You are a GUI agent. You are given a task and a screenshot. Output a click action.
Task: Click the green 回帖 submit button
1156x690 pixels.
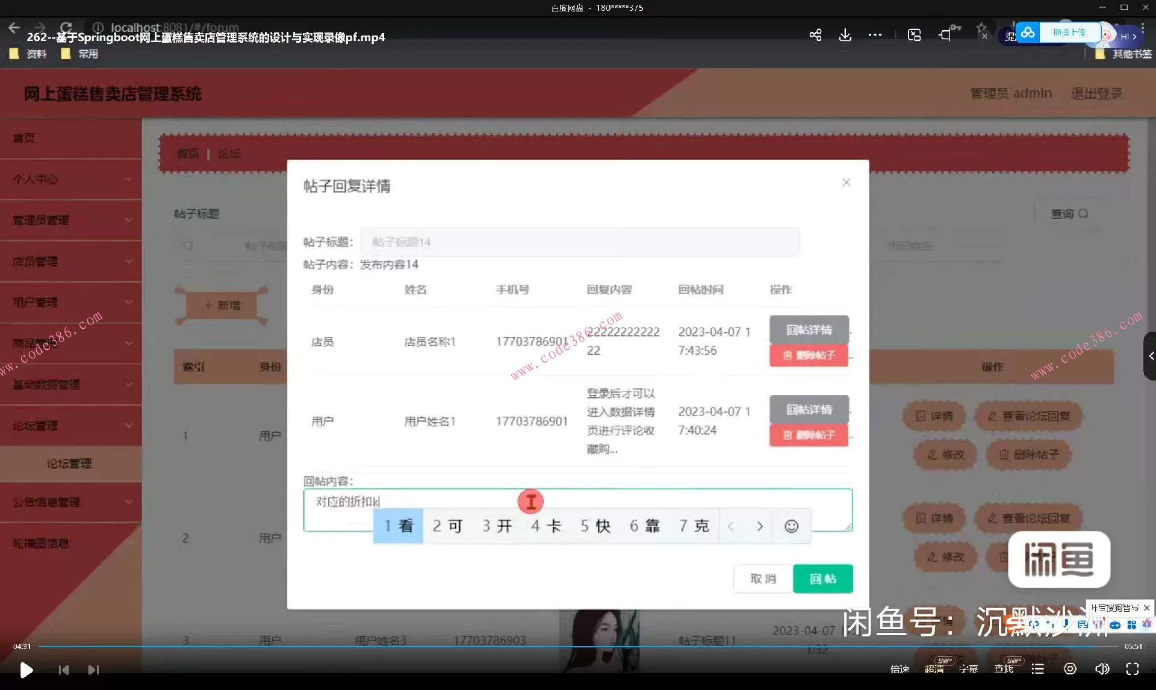tap(822, 578)
